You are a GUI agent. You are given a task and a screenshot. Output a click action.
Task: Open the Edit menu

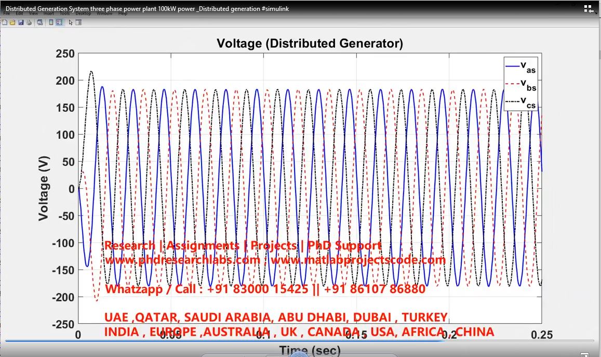tap(19, 14)
